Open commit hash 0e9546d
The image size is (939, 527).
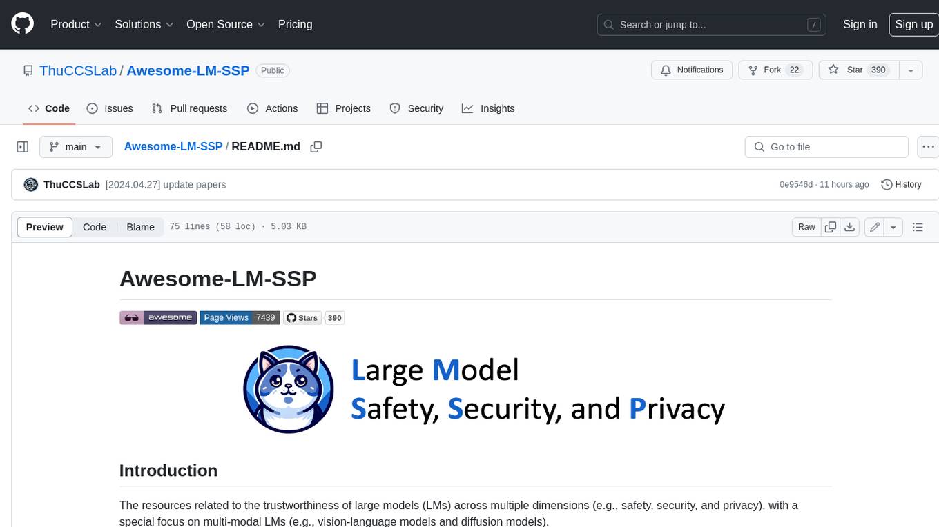[x=796, y=184]
